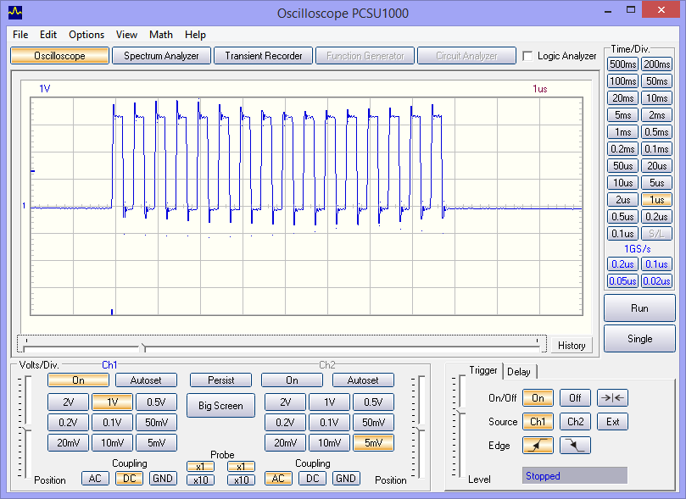The height and width of the screenshot is (499, 686).
Task: Set time/div to 0.1us
Action: click(623, 234)
